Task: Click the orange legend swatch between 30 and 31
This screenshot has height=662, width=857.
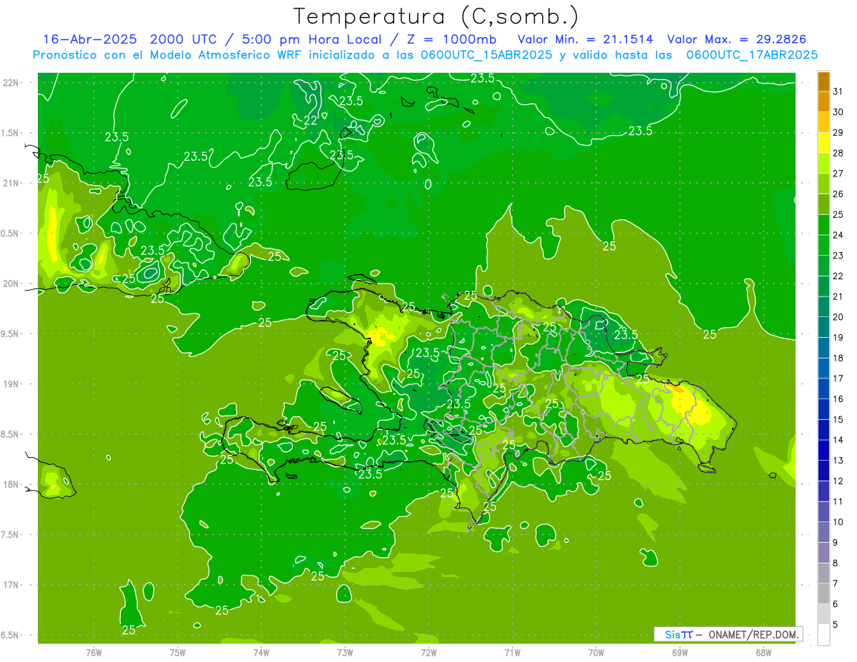Action: pyautogui.click(x=823, y=101)
